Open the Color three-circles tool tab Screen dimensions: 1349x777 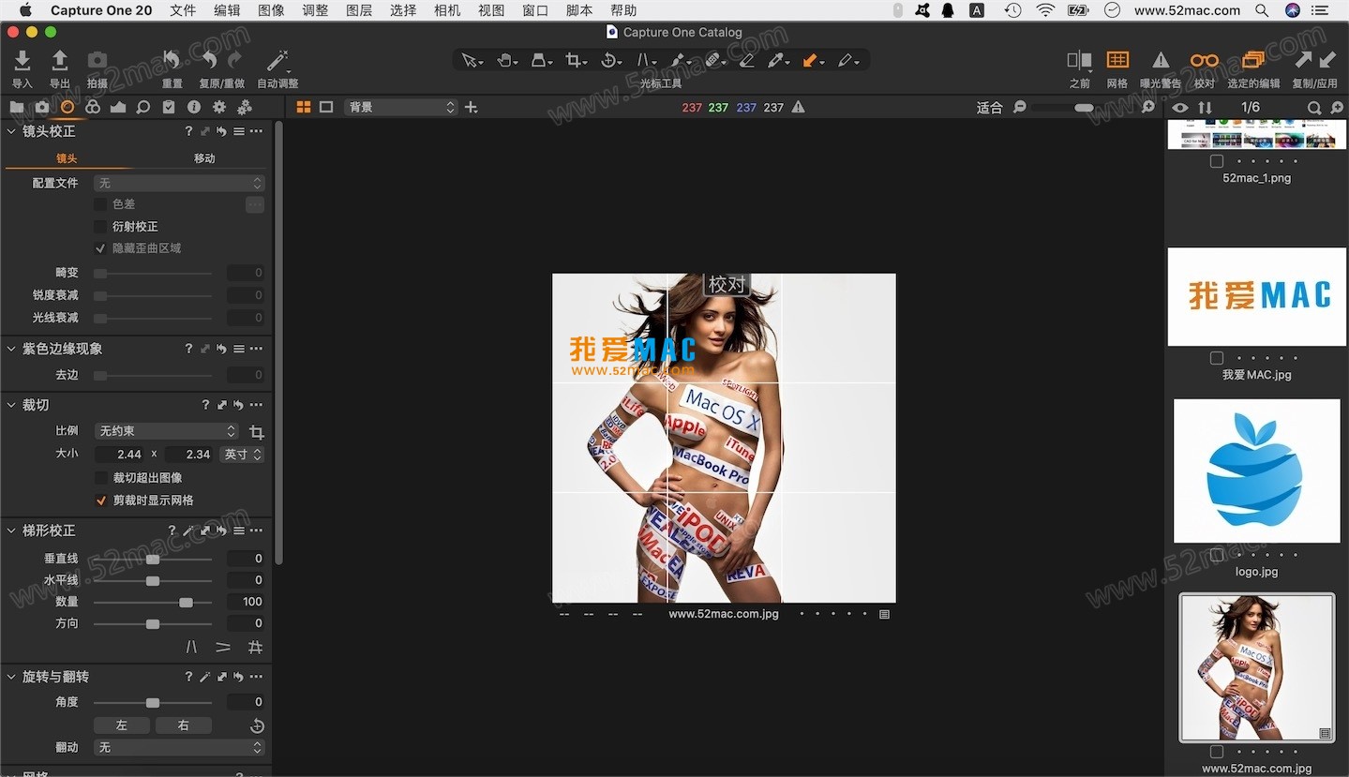(93, 107)
